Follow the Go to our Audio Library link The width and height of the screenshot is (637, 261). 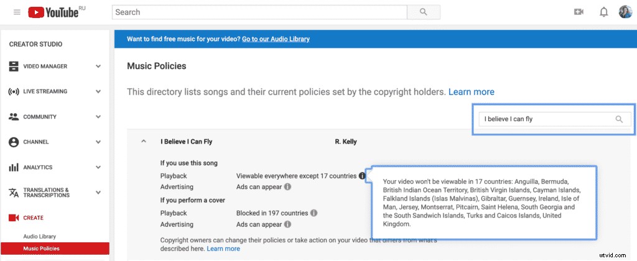[x=276, y=39]
